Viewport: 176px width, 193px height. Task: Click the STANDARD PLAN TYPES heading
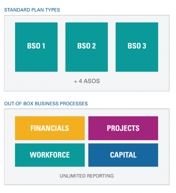32,10
